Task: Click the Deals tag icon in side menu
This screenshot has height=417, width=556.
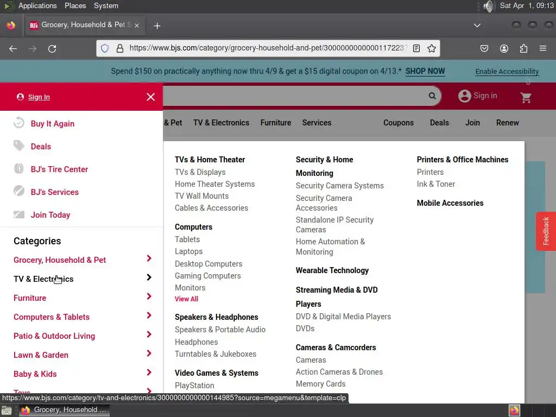Action: (19, 146)
